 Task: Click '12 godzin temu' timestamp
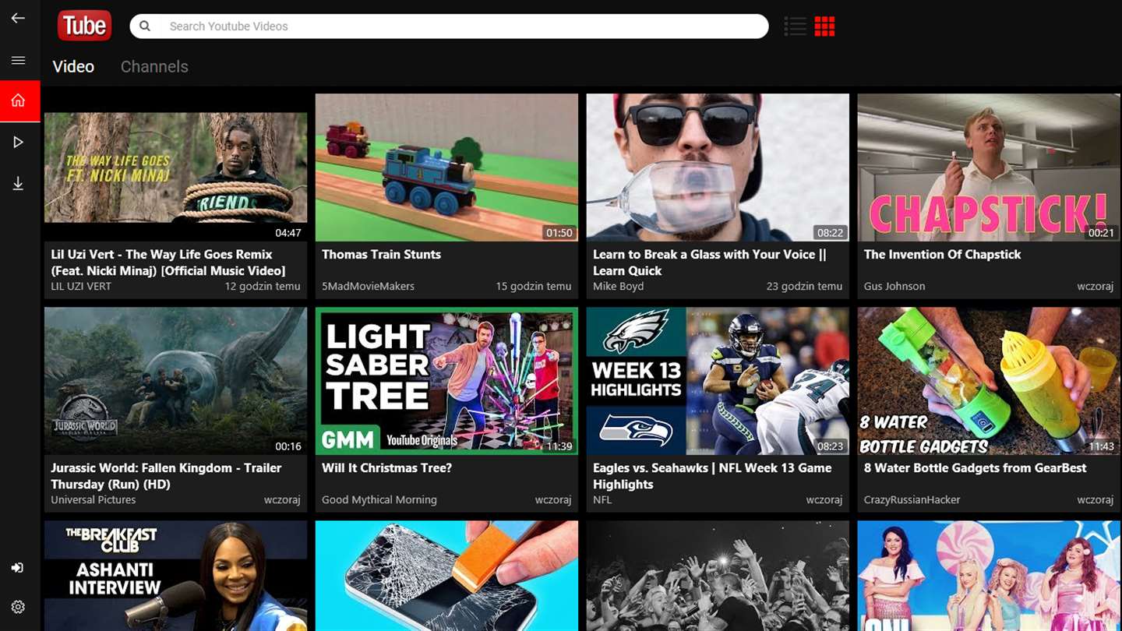263,286
